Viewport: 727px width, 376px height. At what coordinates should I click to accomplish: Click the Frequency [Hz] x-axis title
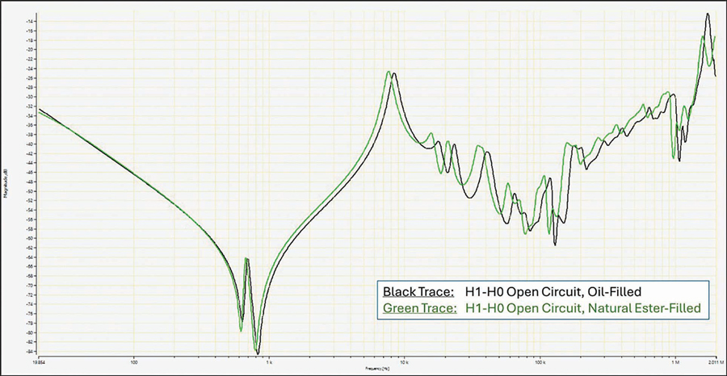tap(372, 369)
